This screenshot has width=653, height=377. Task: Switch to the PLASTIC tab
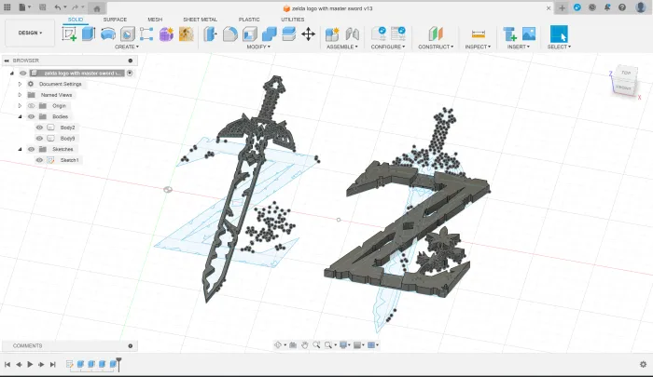click(249, 20)
